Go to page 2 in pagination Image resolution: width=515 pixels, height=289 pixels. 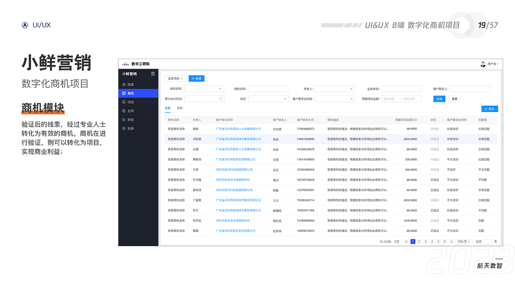pos(419,242)
